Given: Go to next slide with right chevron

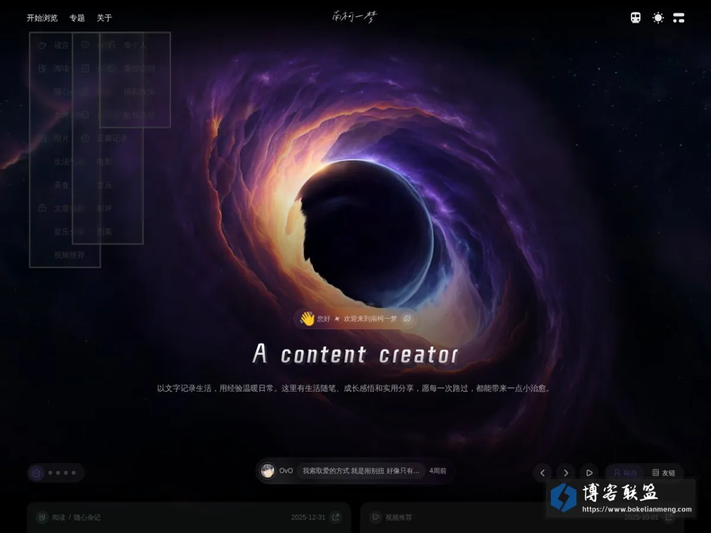Looking at the screenshot, I should (x=566, y=473).
